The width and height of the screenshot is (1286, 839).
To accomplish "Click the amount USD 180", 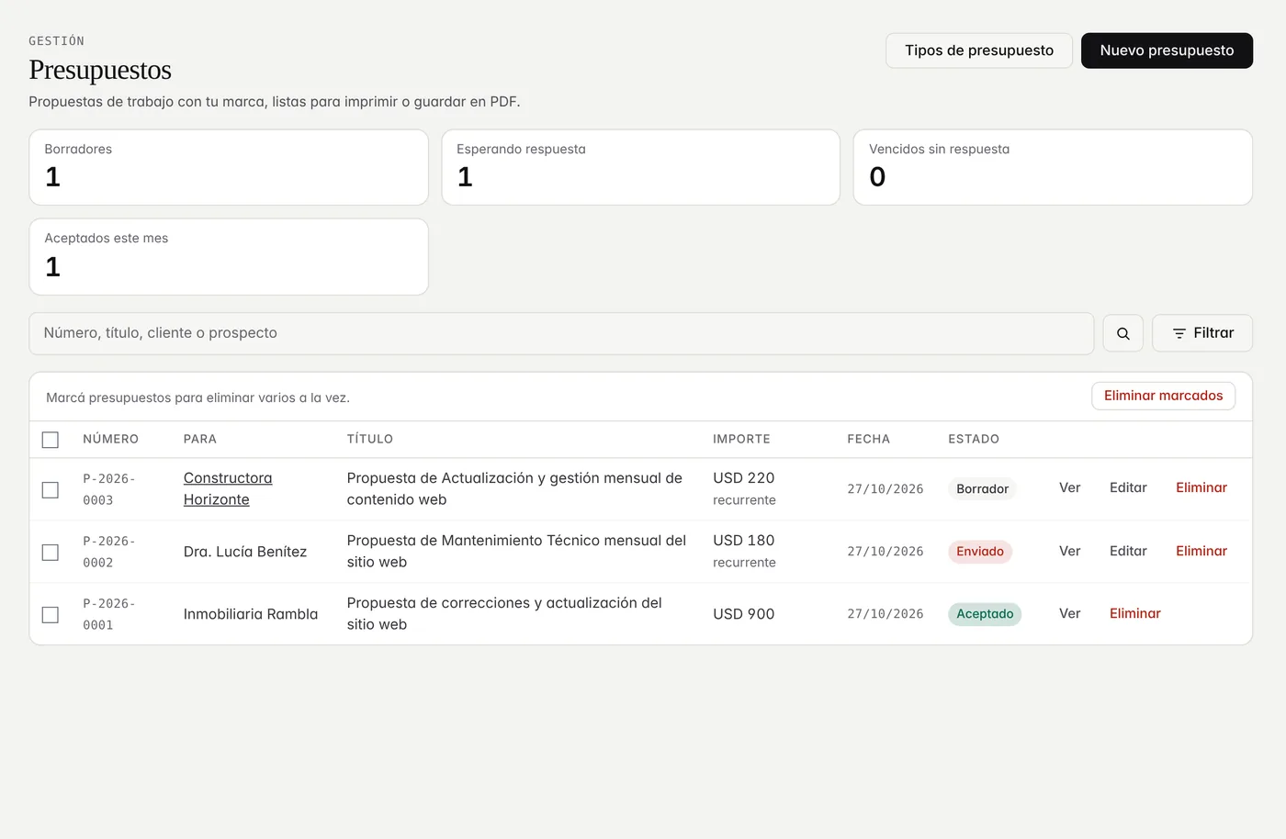I will (x=744, y=541).
